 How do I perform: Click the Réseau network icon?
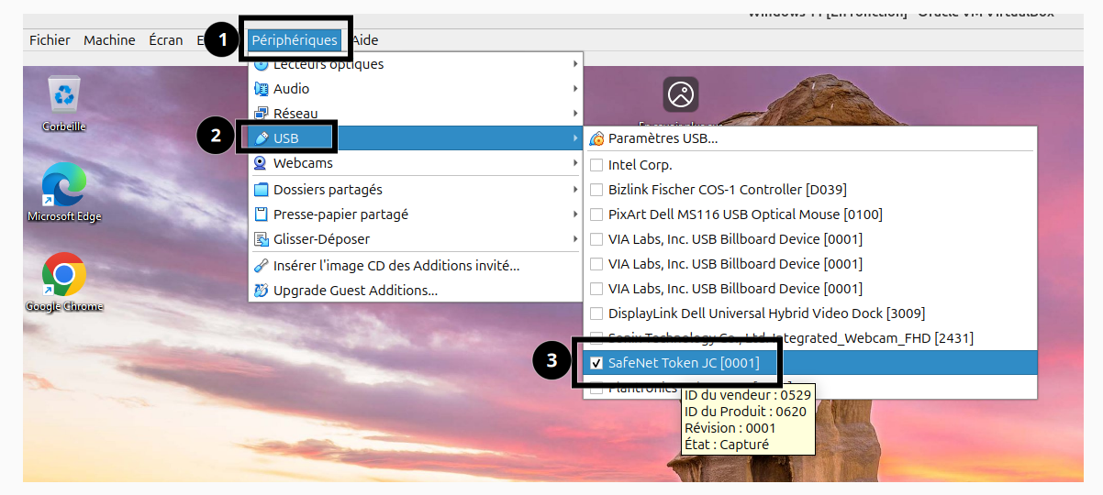261,114
